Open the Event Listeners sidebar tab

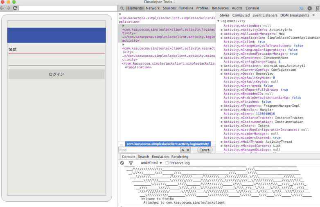click(x=265, y=15)
